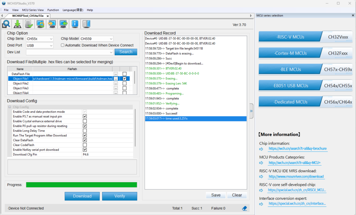Viewport: 356px width, 215px height.
Task: Toggle the Clear CodeFlash checkbox
Action: tap(85, 145)
